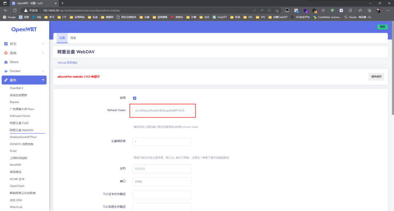The height and width of the screenshot is (211, 394).
Task: Click the 系统 gear icon in sidebar
Action: (x=6, y=53)
